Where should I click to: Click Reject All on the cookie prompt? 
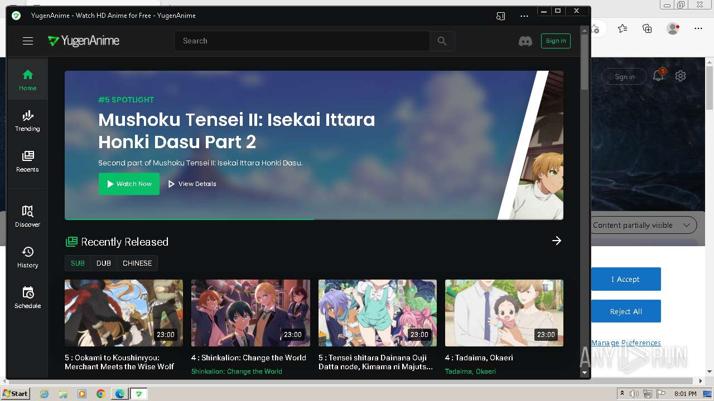(x=625, y=311)
